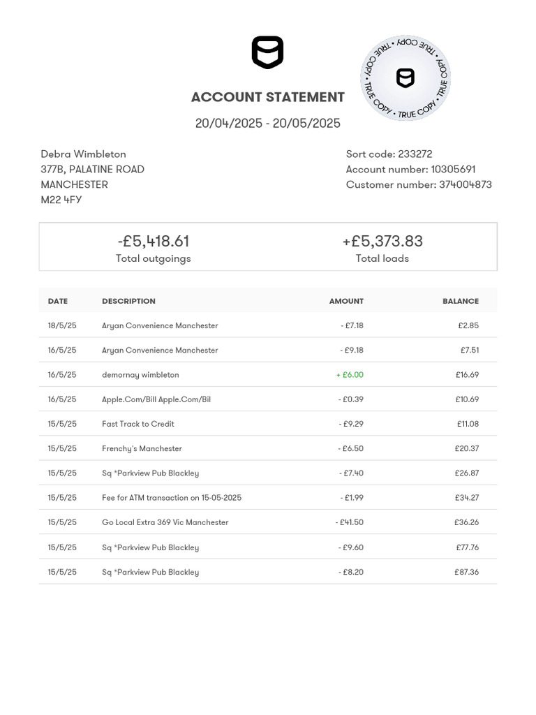Select the balance £10.69

pyautogui.click(x=467, y=399)
